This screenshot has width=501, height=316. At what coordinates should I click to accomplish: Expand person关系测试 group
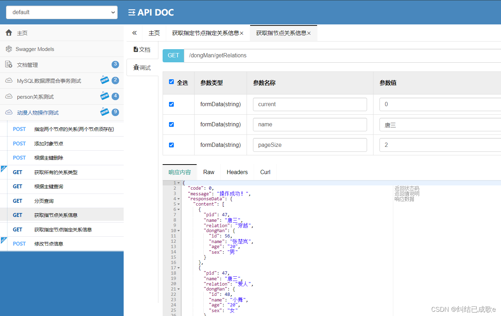pos(62,97)
